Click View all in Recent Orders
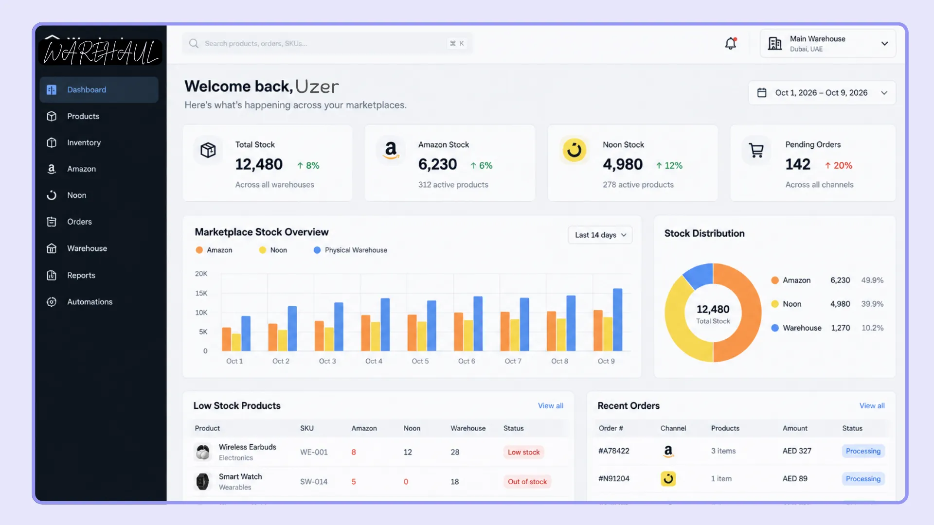Screen dimensions: 934x525 [x=872, y=406]
